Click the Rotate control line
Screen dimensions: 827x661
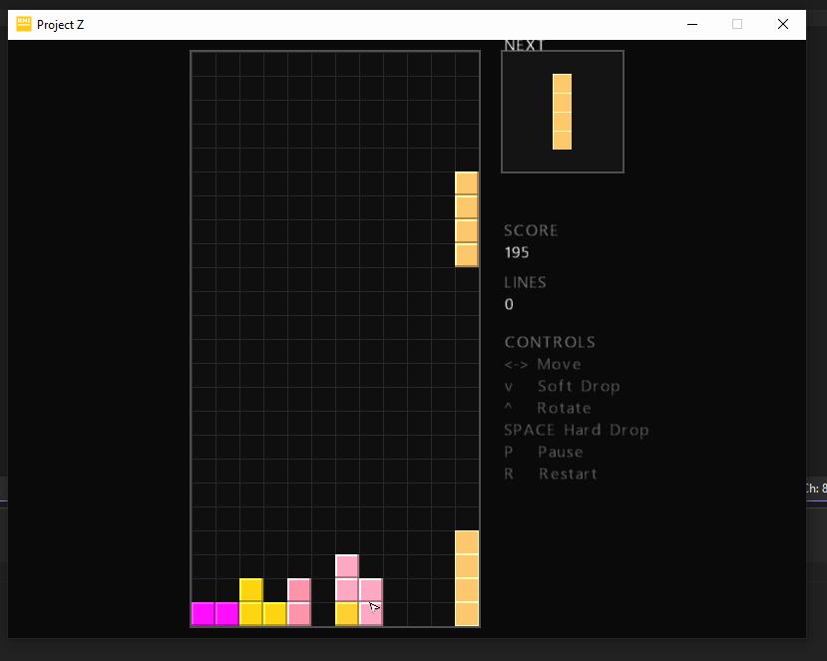tap(548, 408)
